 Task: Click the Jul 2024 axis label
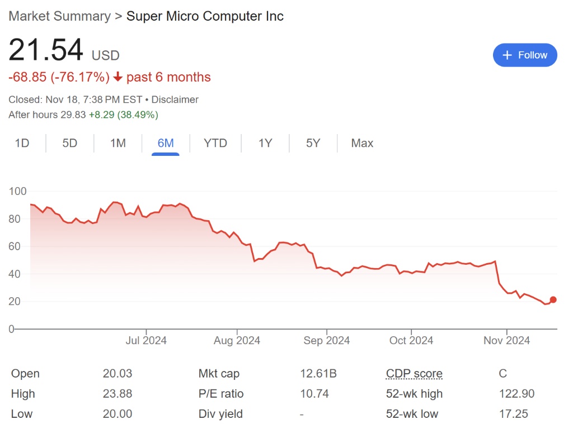[146, 340]
